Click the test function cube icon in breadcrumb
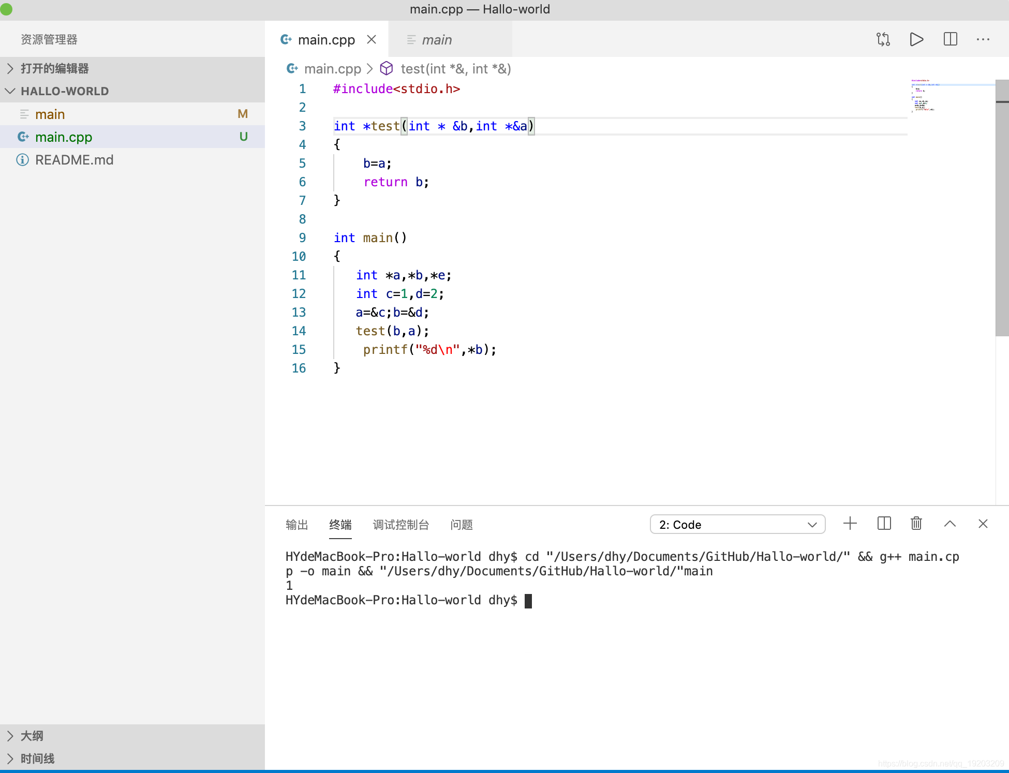1009x773 pixels. (387, 68)
